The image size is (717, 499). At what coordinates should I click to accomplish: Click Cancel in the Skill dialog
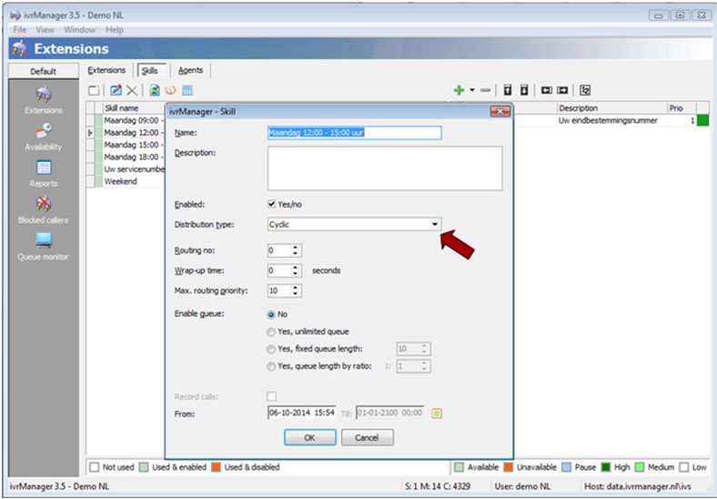368,438
